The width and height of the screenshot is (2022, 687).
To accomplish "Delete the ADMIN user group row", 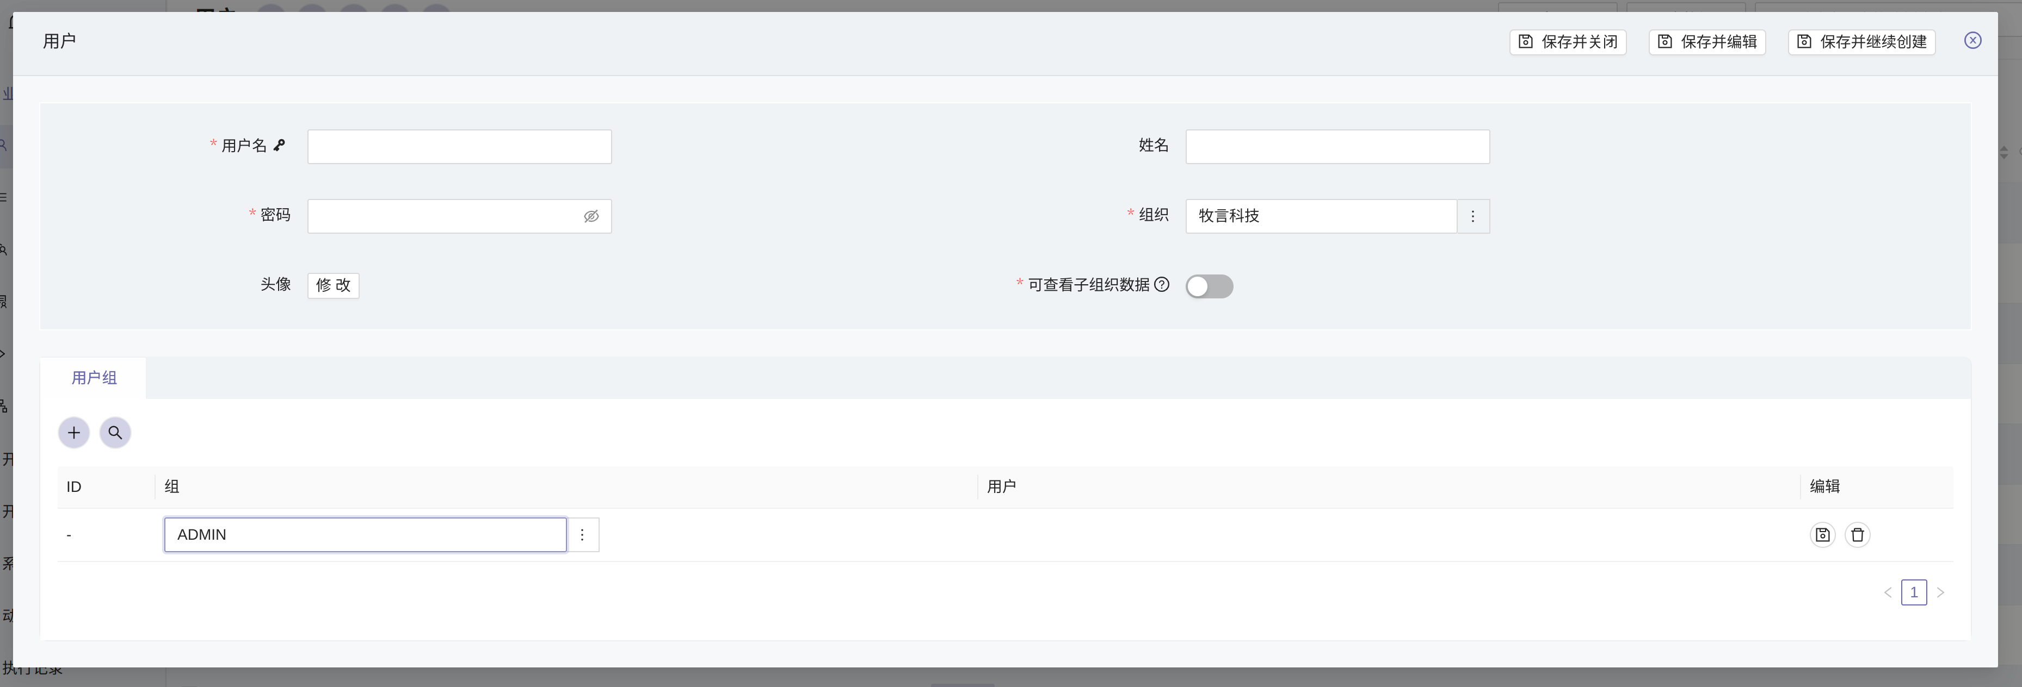I will tap(1857, 534).
